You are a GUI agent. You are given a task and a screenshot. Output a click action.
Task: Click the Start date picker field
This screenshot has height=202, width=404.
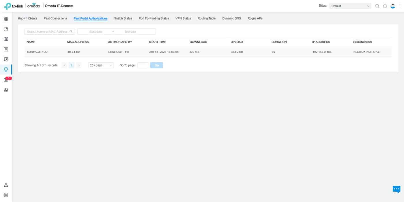coord(96,32)
